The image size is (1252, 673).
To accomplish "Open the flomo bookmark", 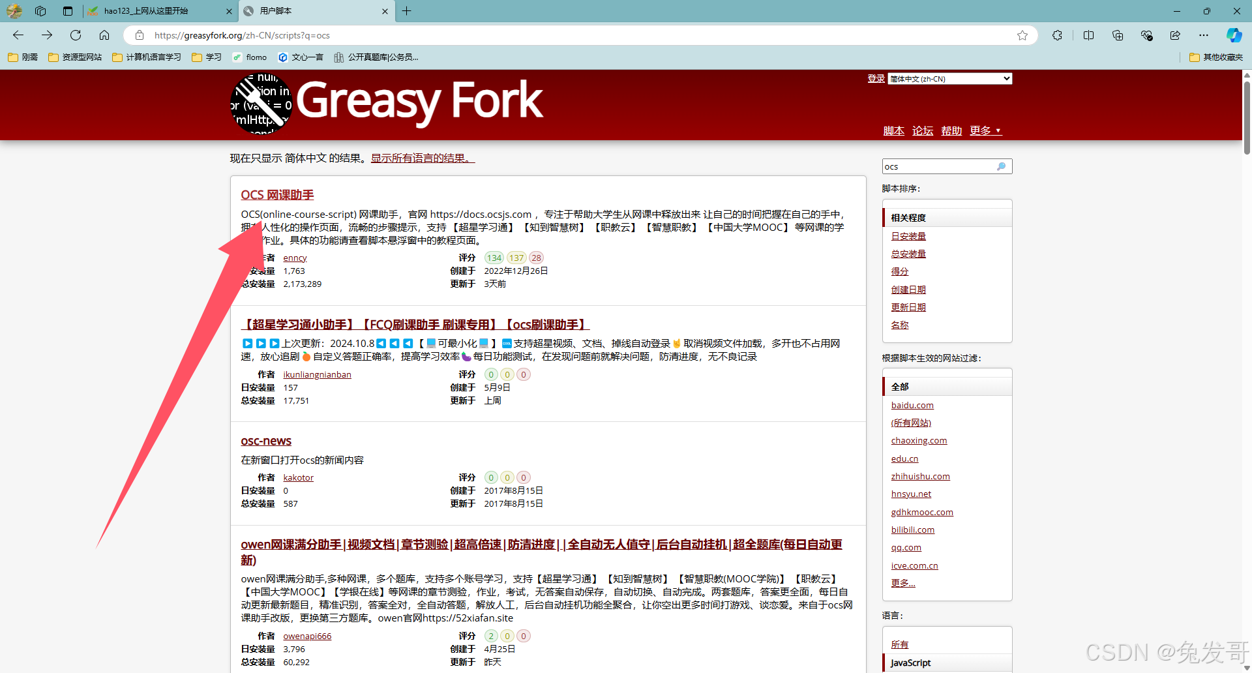I will point(250,57).
